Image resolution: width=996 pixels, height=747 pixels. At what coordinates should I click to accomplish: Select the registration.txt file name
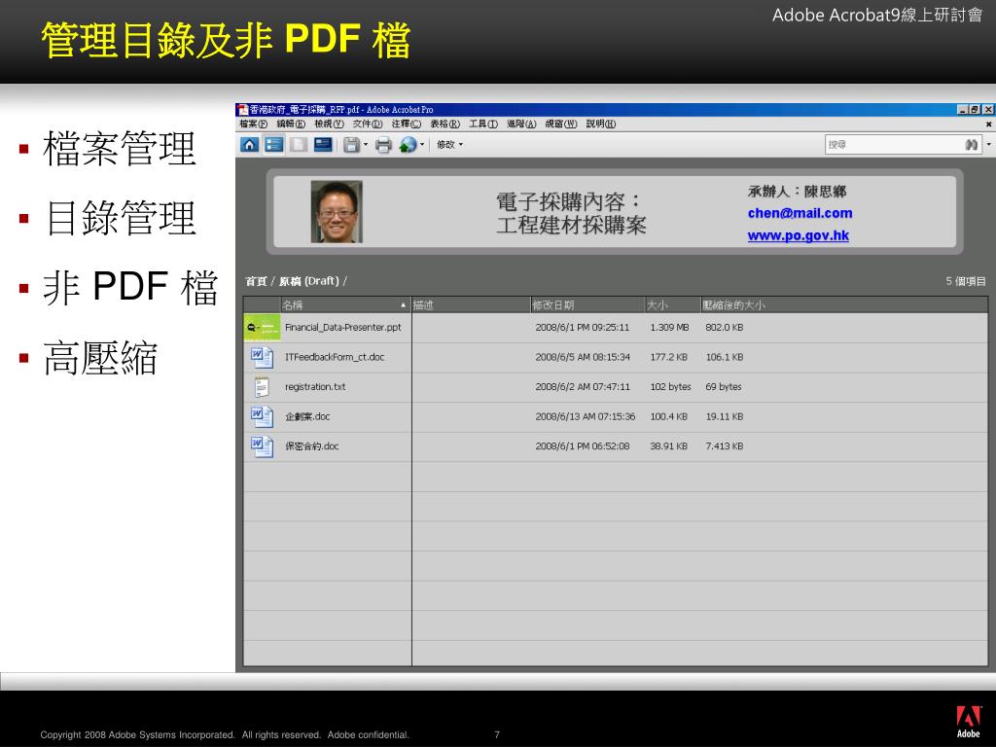tap(315, 387)
